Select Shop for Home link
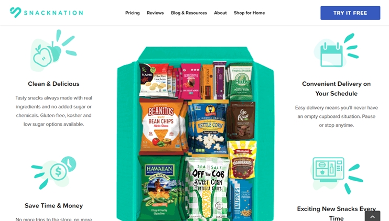Screen dimensions: 389x221 (250, 13)
